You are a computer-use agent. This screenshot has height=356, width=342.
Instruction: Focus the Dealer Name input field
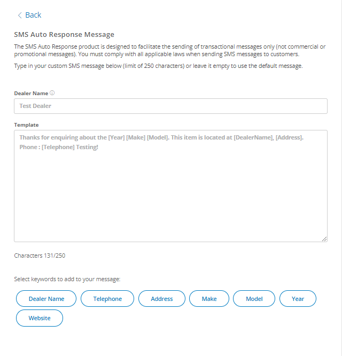(170, 106)
